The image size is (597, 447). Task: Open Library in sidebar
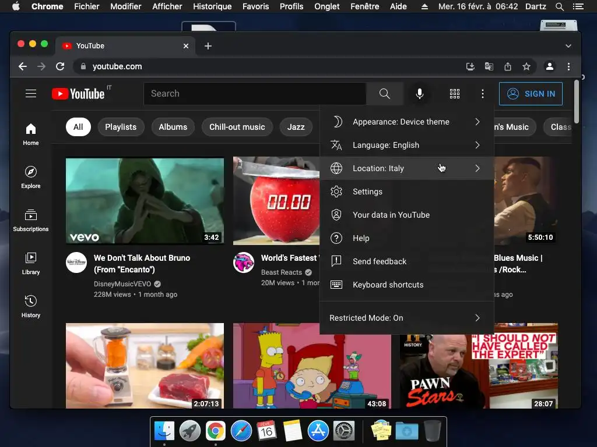coord(31,264)
